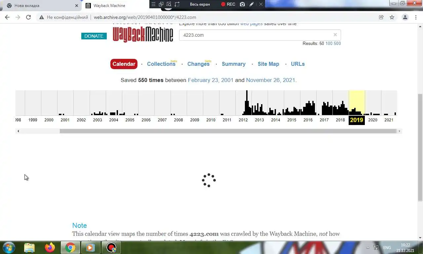423x254 pixels.
Task: Open the February 23, 2001 capture link
Action: (211, 80)
